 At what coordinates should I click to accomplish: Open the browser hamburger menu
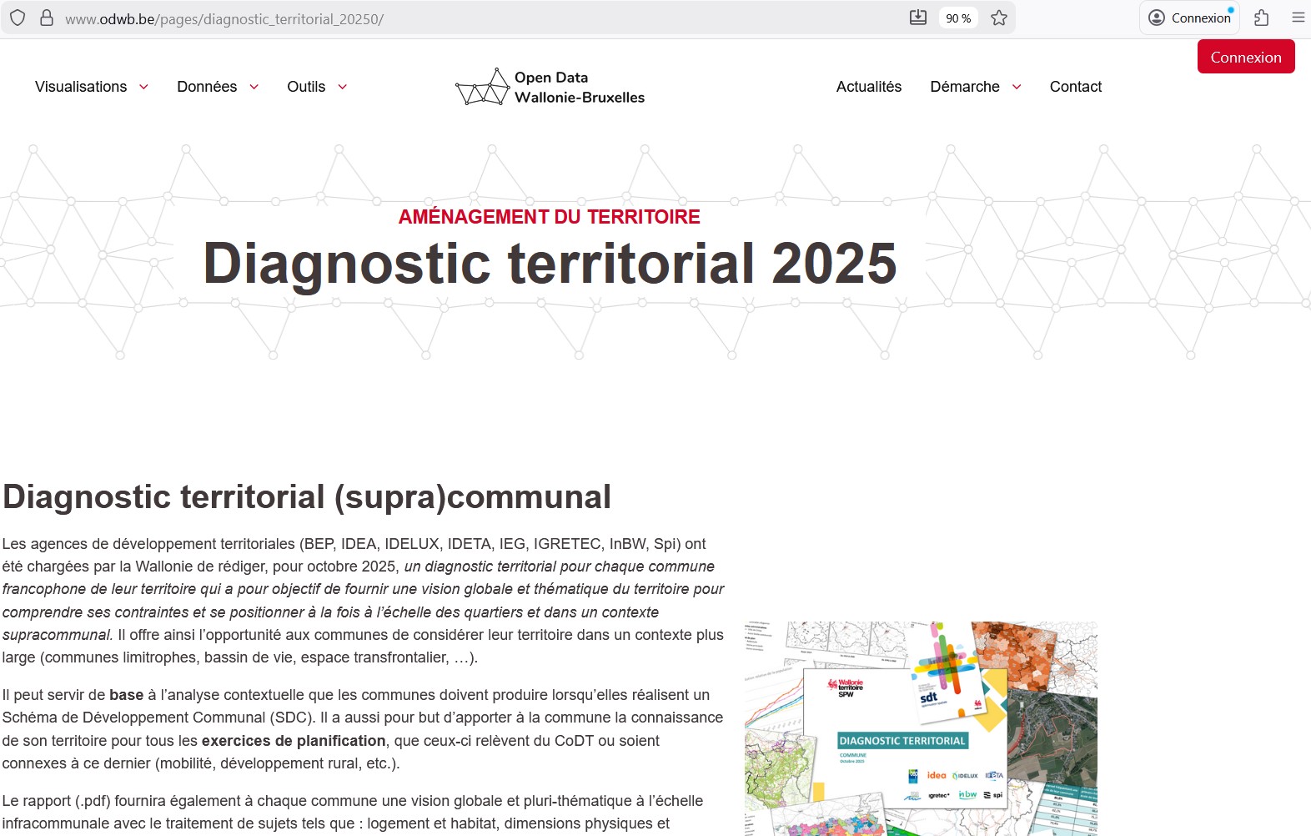(1298, 18)
